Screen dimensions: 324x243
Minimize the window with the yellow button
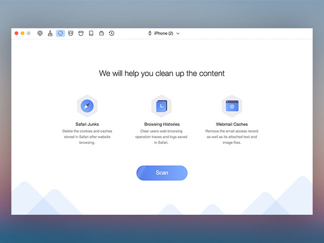pyautogui.click(x=23, y=33)
